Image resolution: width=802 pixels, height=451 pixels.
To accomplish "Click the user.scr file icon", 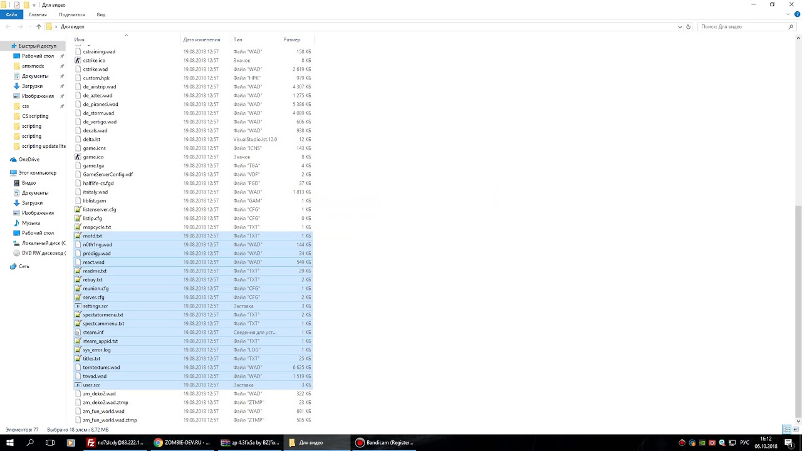I will click(x=78, y=385).
